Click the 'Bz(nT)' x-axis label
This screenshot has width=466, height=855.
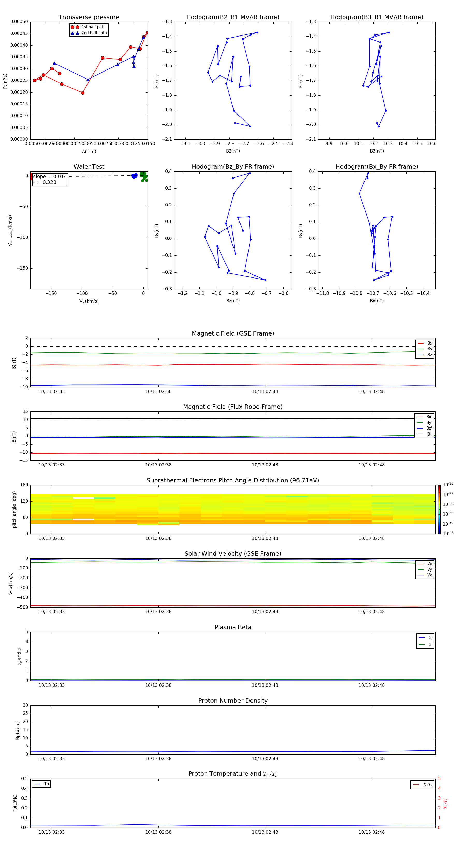233,301
